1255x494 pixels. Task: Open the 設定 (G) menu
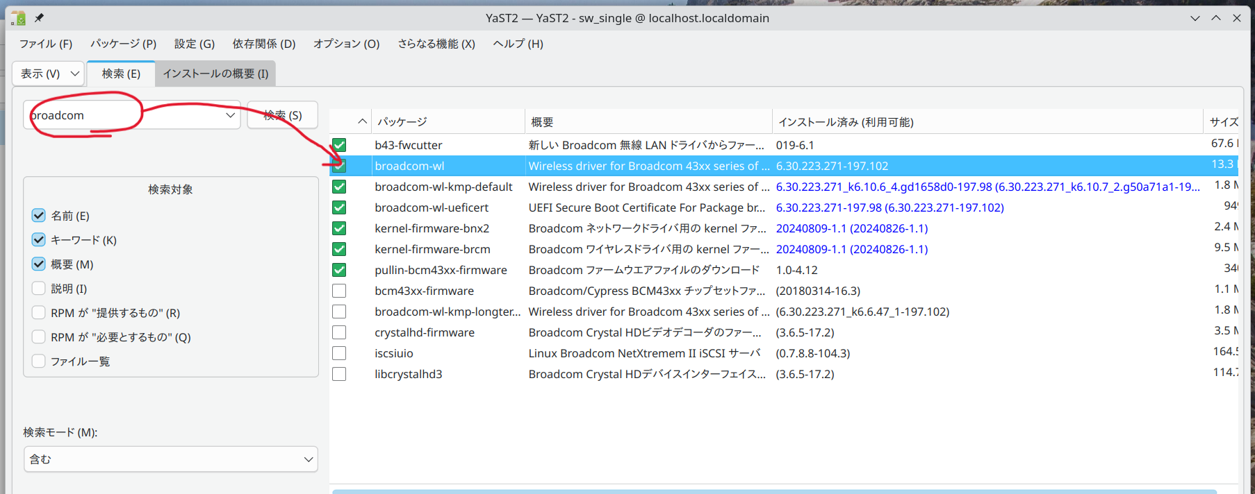(x=195, y=44)
